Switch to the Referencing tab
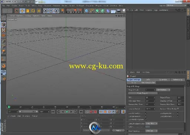 (178, 80)
